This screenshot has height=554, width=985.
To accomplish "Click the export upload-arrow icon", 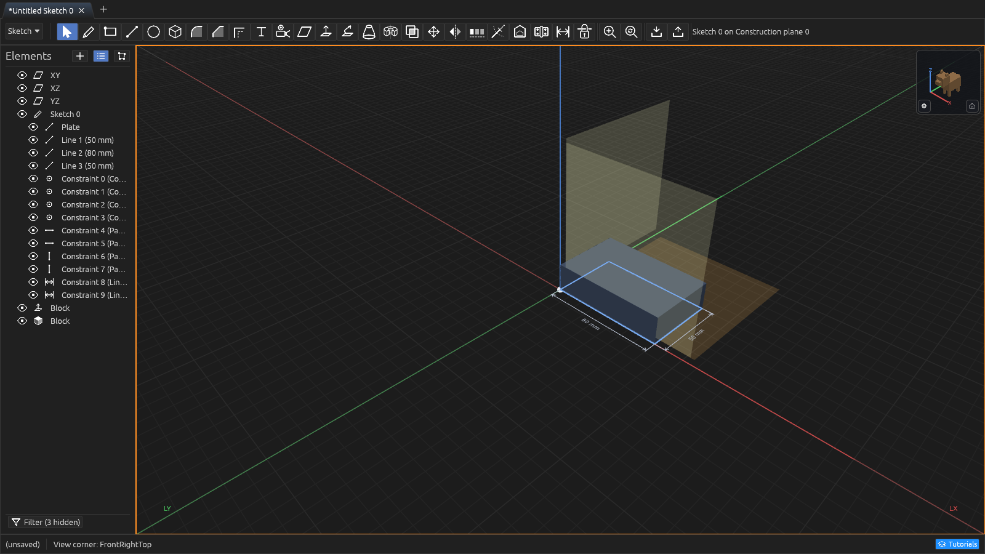I will (x=678, y=31).
